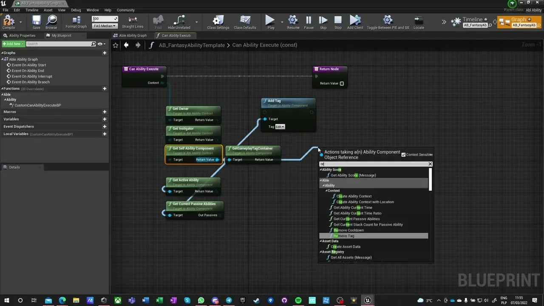This screenshot has width=544, height=306.
Task: Click the Hide Unrelated icon
Action: point(179,21)
